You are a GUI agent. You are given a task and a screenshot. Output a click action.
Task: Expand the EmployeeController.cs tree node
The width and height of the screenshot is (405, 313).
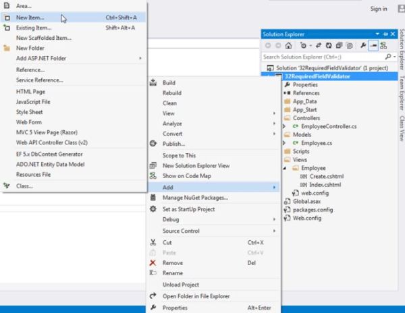pos(284,126)
